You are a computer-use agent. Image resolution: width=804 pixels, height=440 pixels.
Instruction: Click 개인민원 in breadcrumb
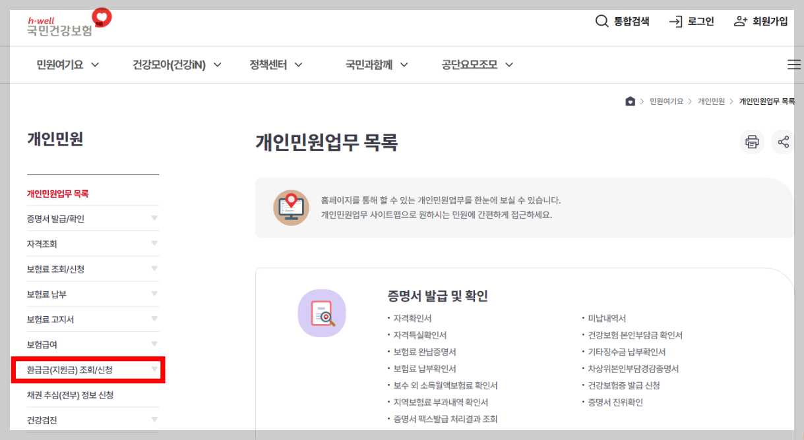711,101
